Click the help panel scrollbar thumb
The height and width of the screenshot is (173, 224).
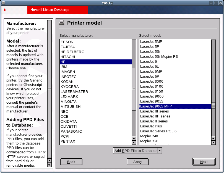50,89
